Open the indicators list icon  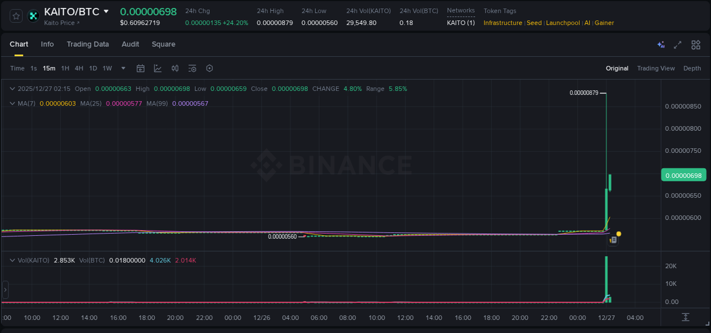click(x=192, y=68)
